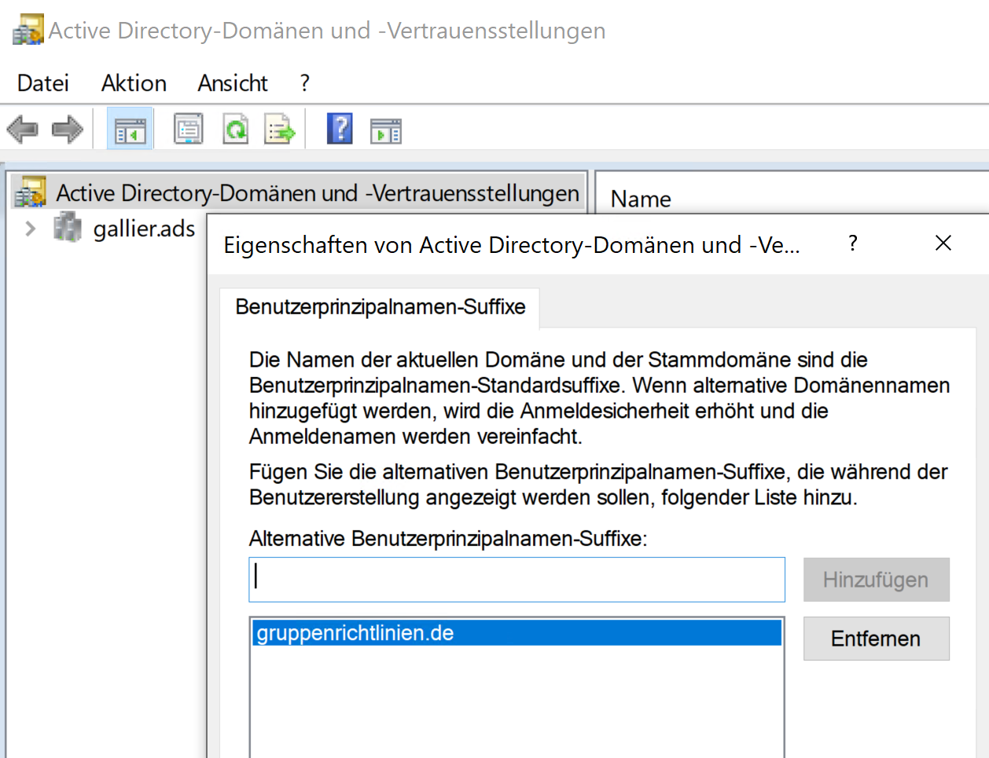Close the Eigenschaften dialog with X
Screen dimensions: 989x758
[x=943, y=244]
